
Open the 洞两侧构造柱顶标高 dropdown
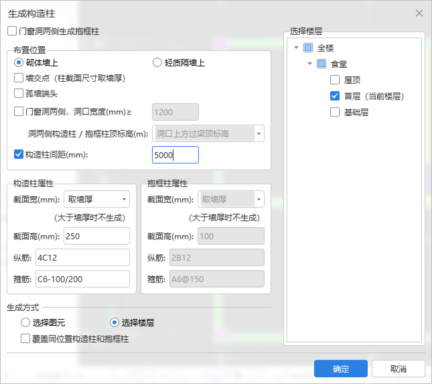tap(259, 133)
